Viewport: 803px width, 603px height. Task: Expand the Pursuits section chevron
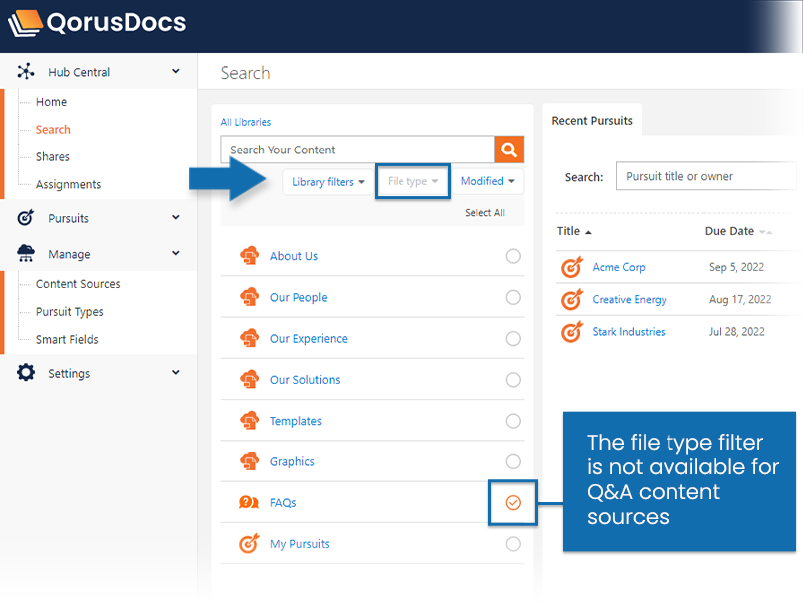[x=176, y=217]
